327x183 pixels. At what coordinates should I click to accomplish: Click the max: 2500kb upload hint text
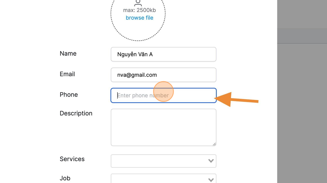coord(140,10)
